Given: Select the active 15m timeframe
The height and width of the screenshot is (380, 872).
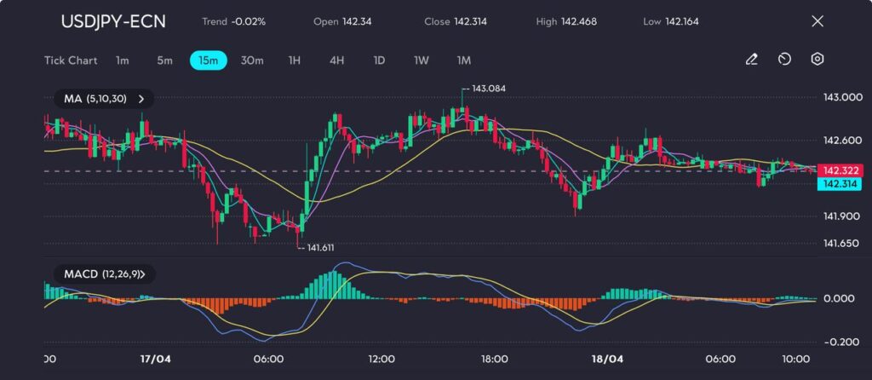Looking at the screenshot, I should click(x=208, y=60).
